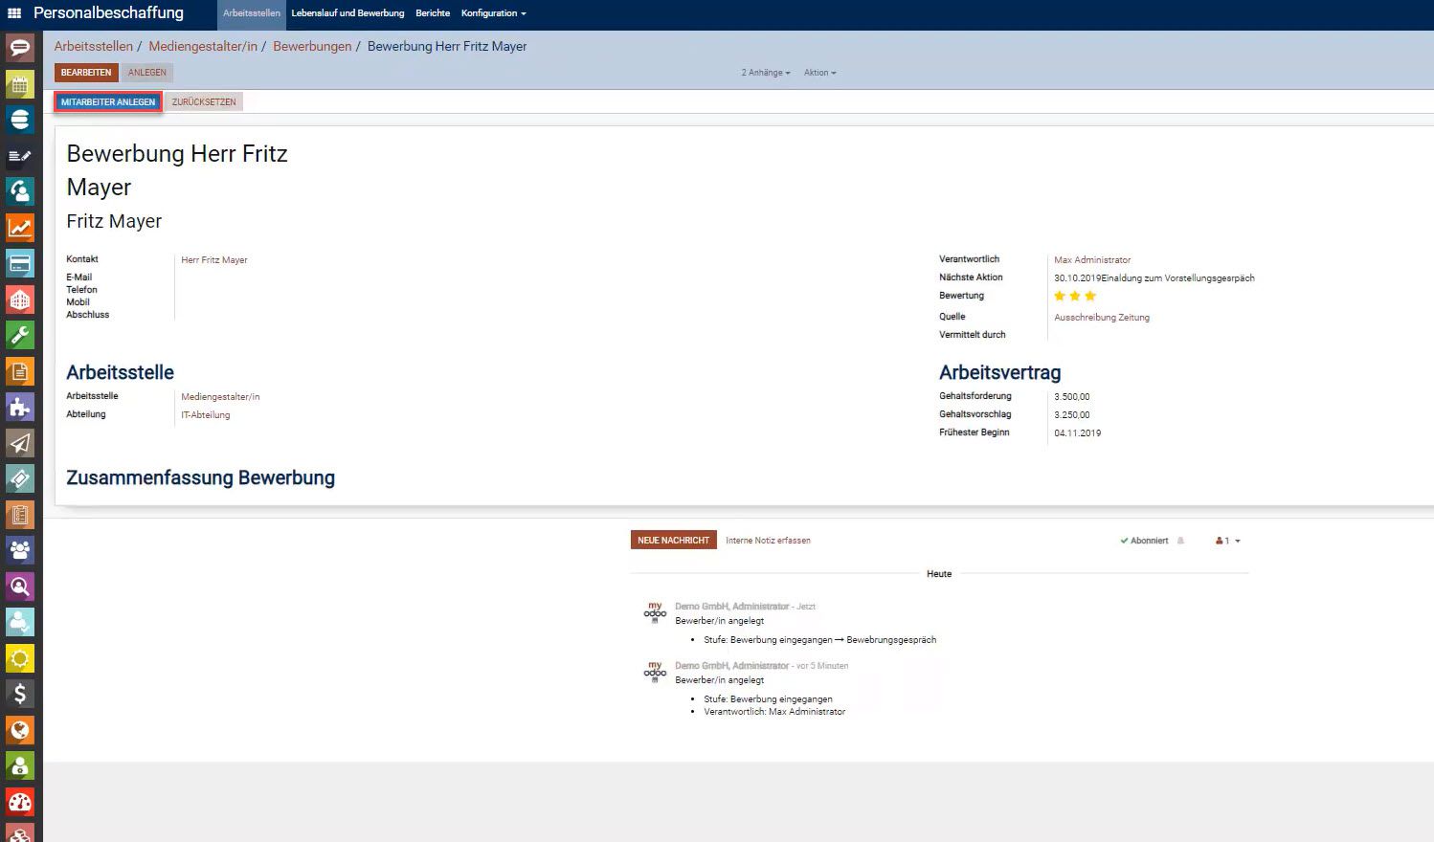Give a third star in the Bewertung rating
This screenshot has height=842, width=1434.
pyautogui.click(x=1090, y=296)
